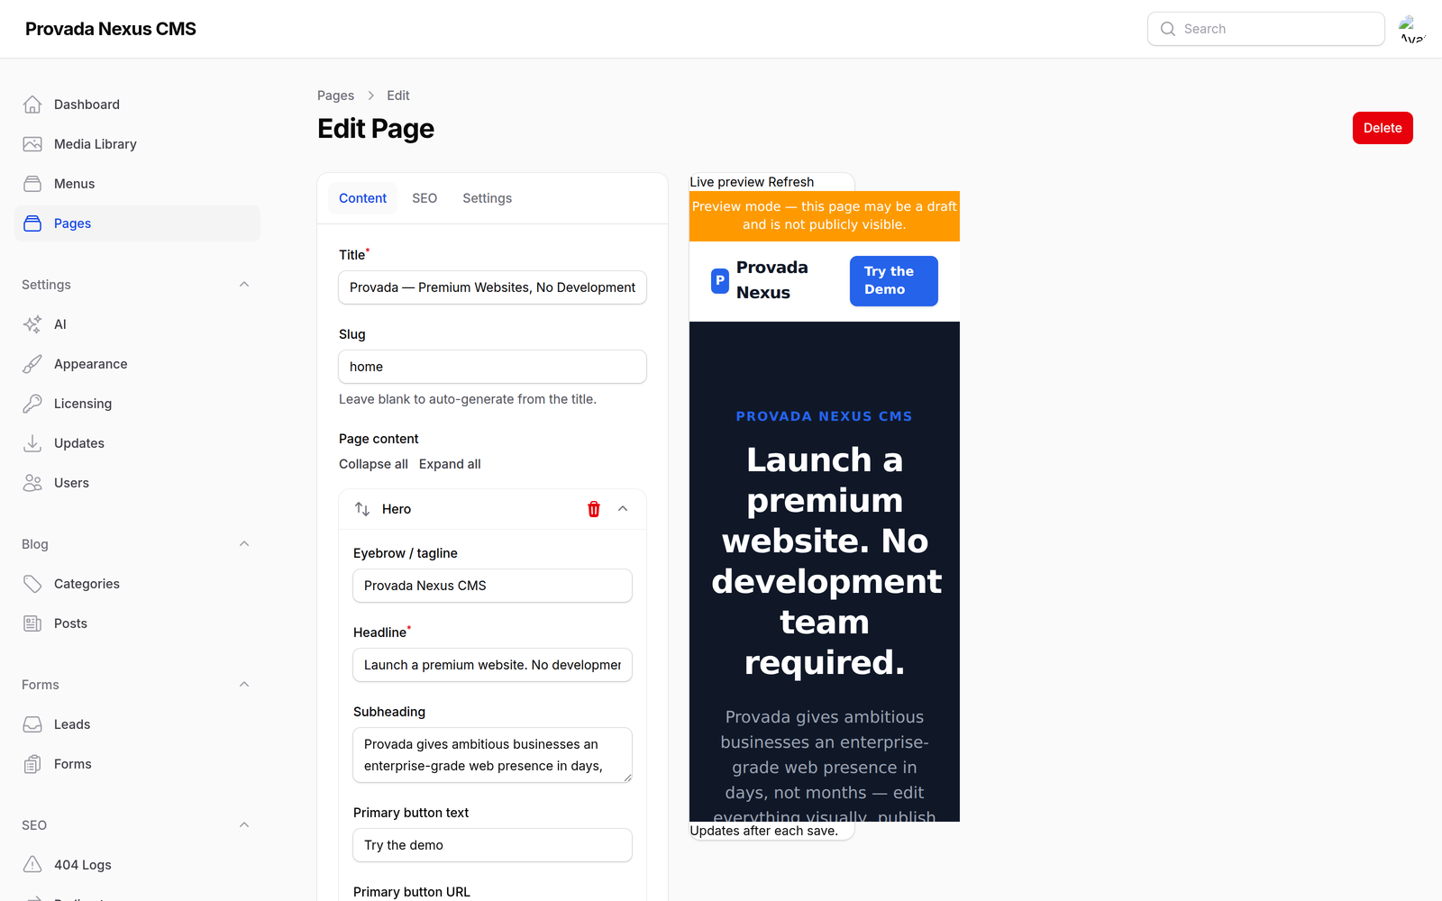The width and height of the screenshot is (1442, 901).
Task: Click the 'Leave blank to auto-generate' hint
Action: (x=468, y=399)
